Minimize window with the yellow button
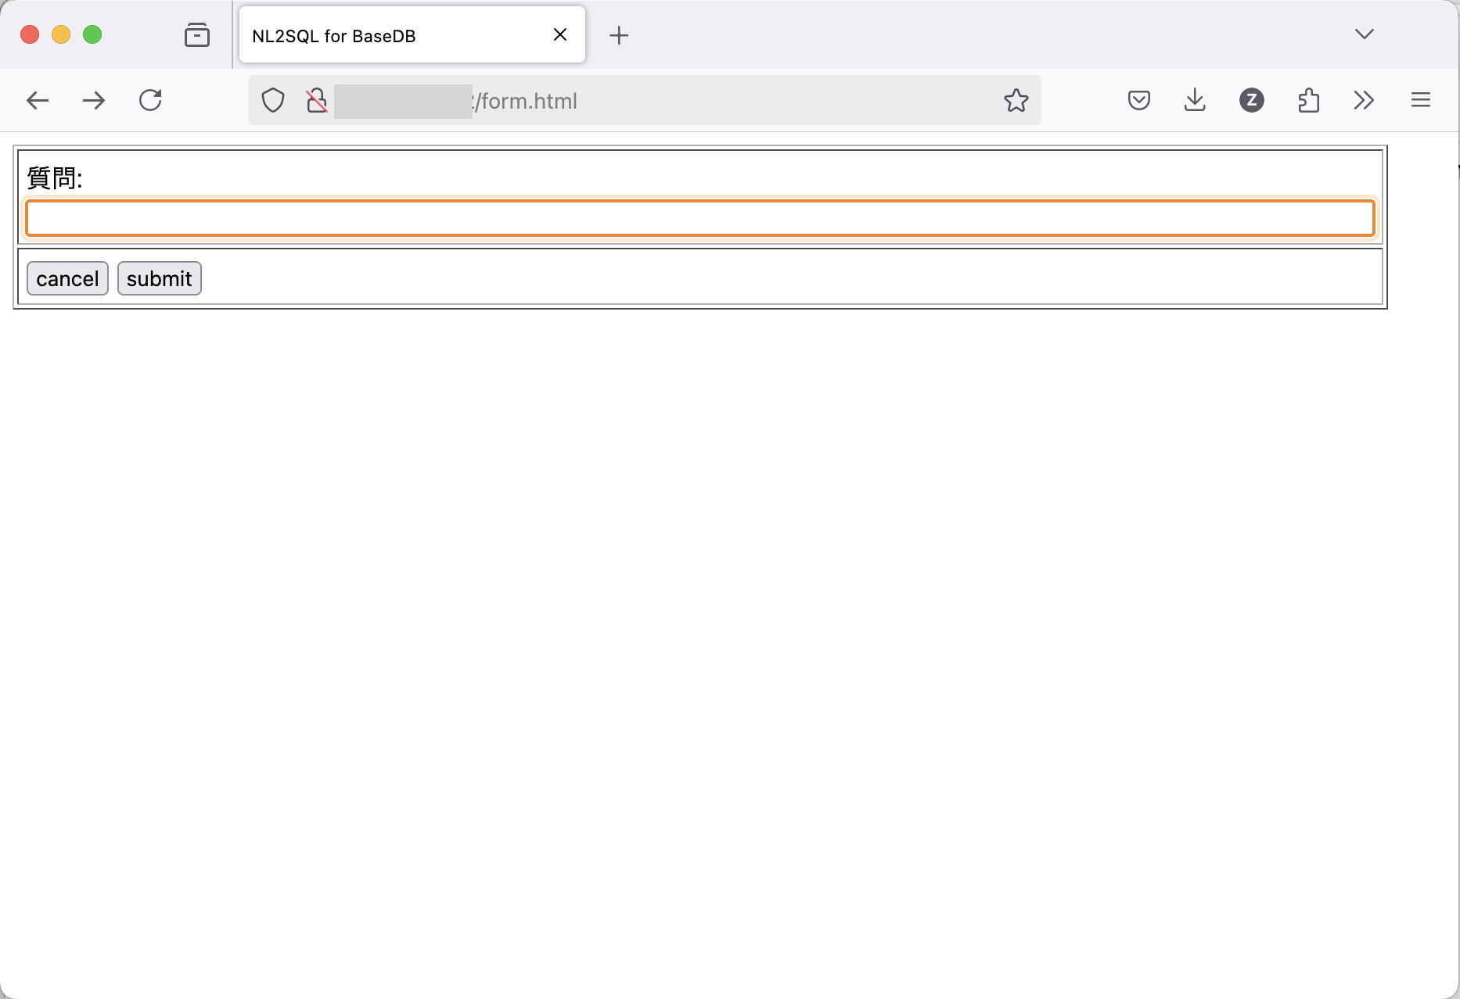The image size is (1460, 999). pos(61,34)
